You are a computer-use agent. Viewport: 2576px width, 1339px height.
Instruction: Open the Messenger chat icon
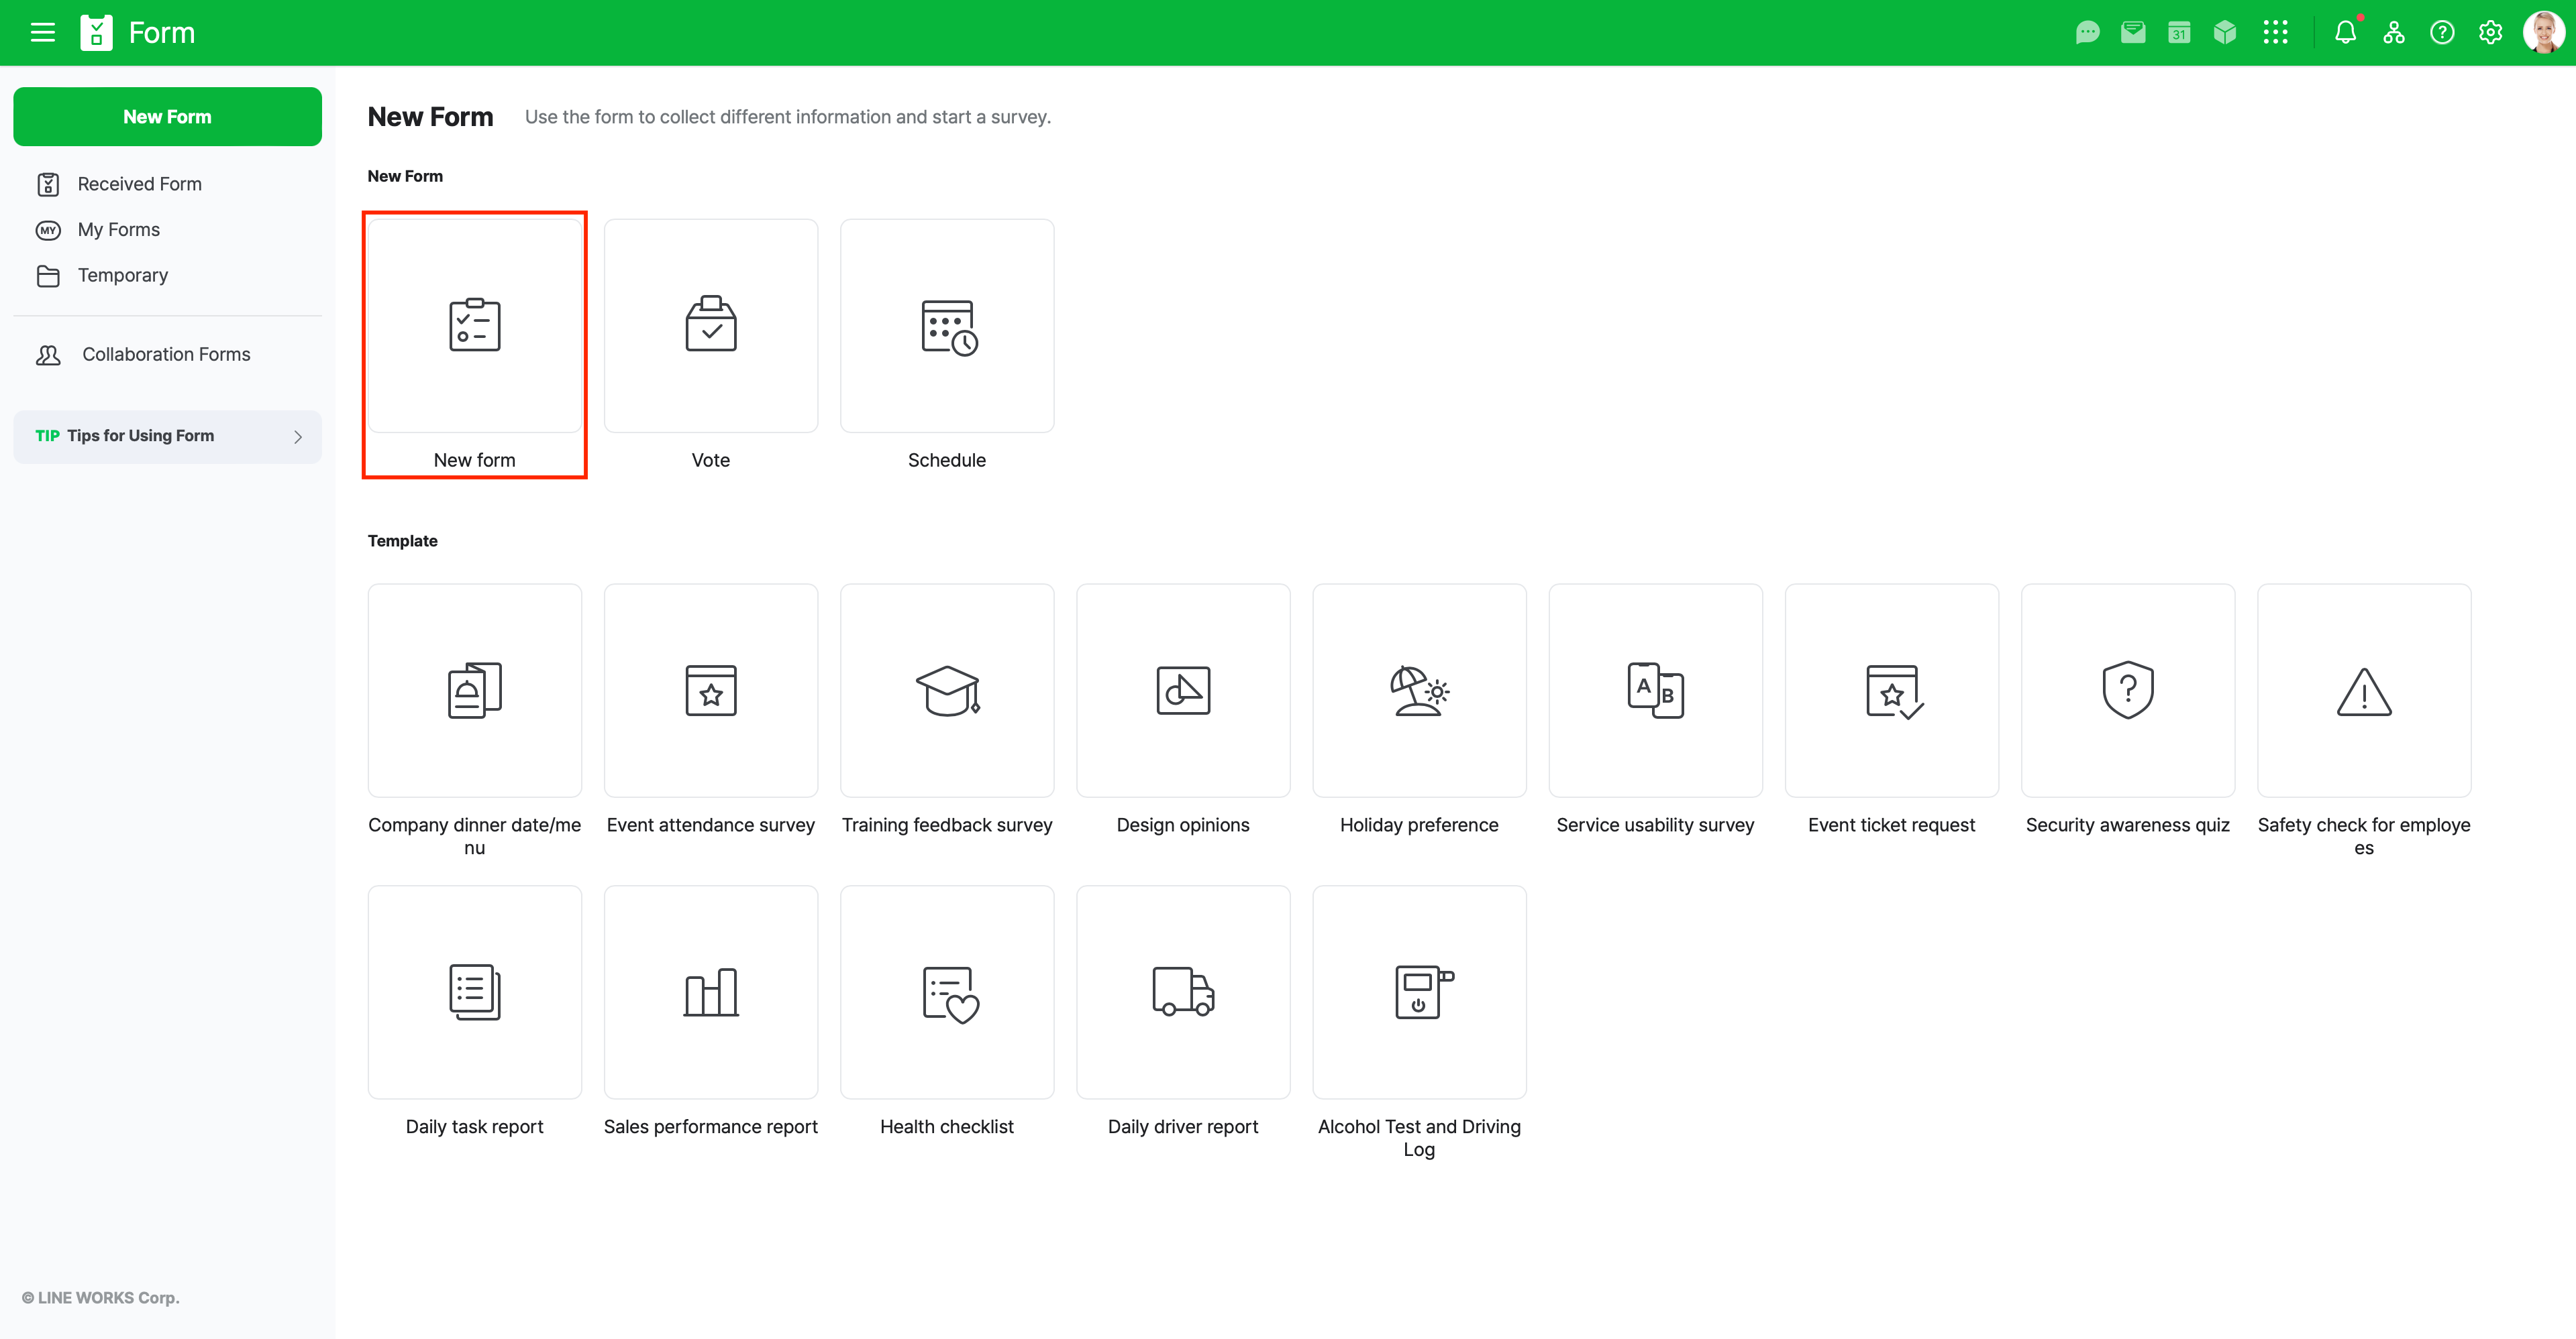click(2087, 32)
